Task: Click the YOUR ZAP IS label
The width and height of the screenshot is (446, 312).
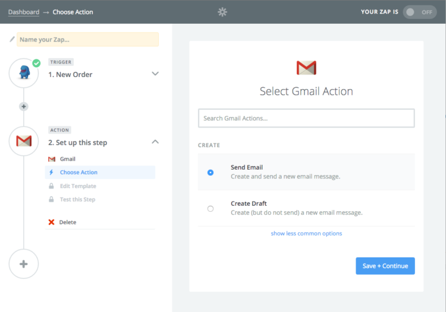Action: (x=379, y=12)
